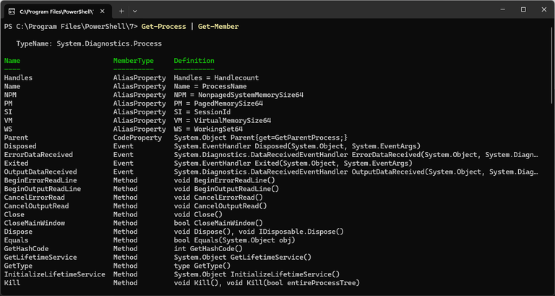The height and width of the screenshot is (296, 555).
Task: Click the Name column header
Action: point(12,61)
